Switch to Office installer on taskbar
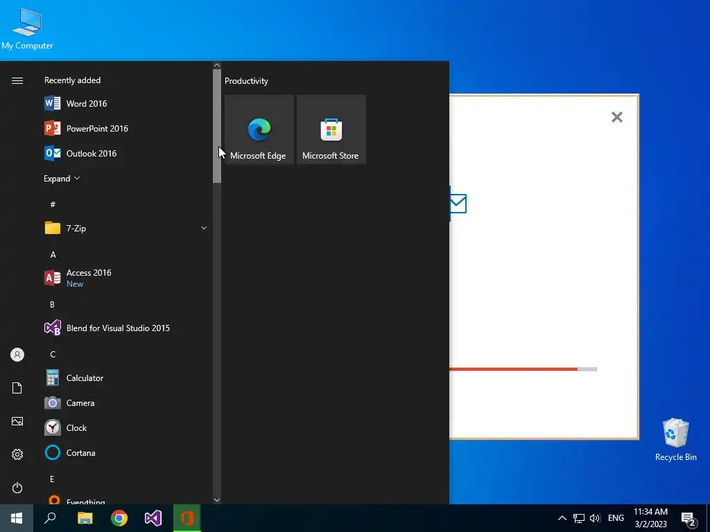This screenshot has width=710, height=532. 187,518
